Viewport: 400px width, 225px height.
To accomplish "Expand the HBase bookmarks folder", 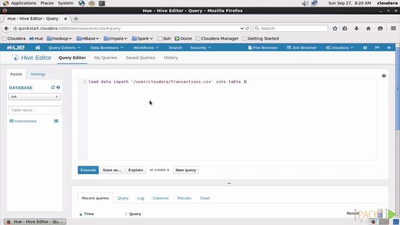I will pyautogui.click(x=87, y=39).
